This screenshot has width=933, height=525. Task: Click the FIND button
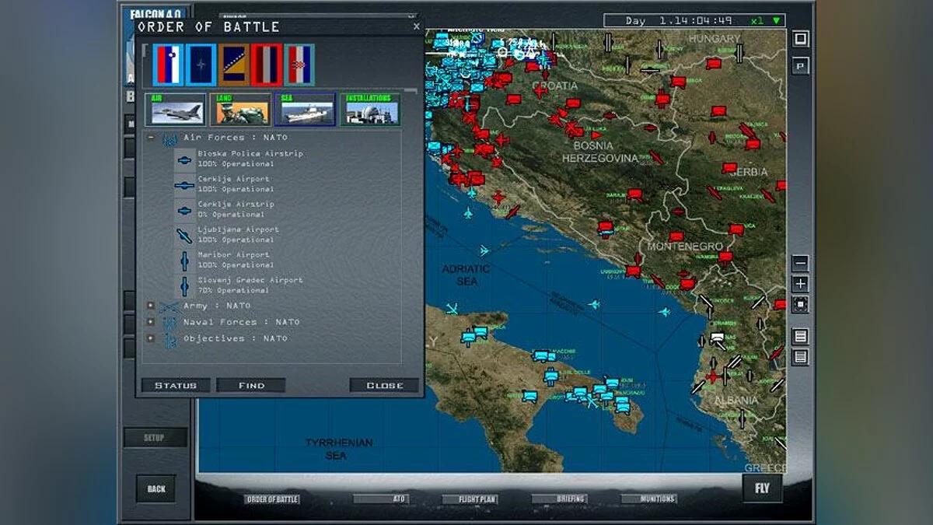(251, 385)
